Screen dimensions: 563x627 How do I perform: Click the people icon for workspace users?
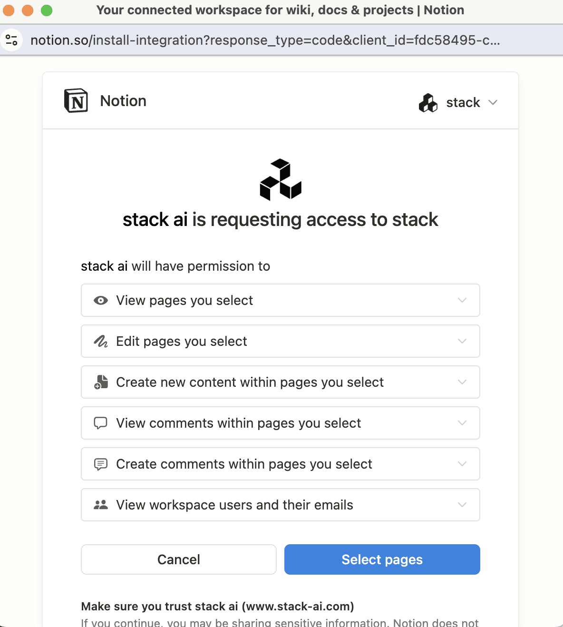pos(101,505)
